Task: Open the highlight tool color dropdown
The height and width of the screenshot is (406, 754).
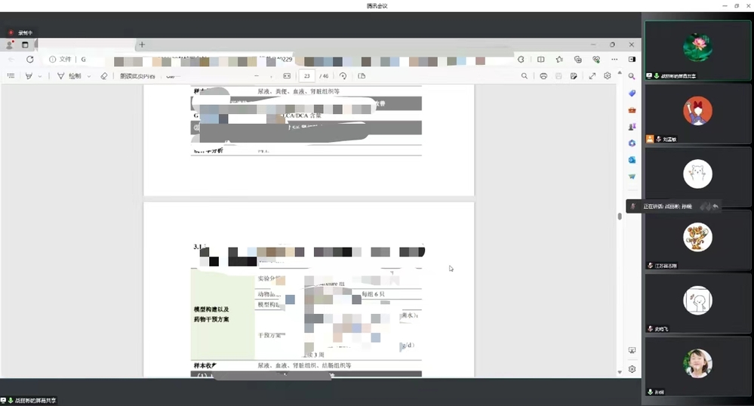Action: (x=40, y=76)
